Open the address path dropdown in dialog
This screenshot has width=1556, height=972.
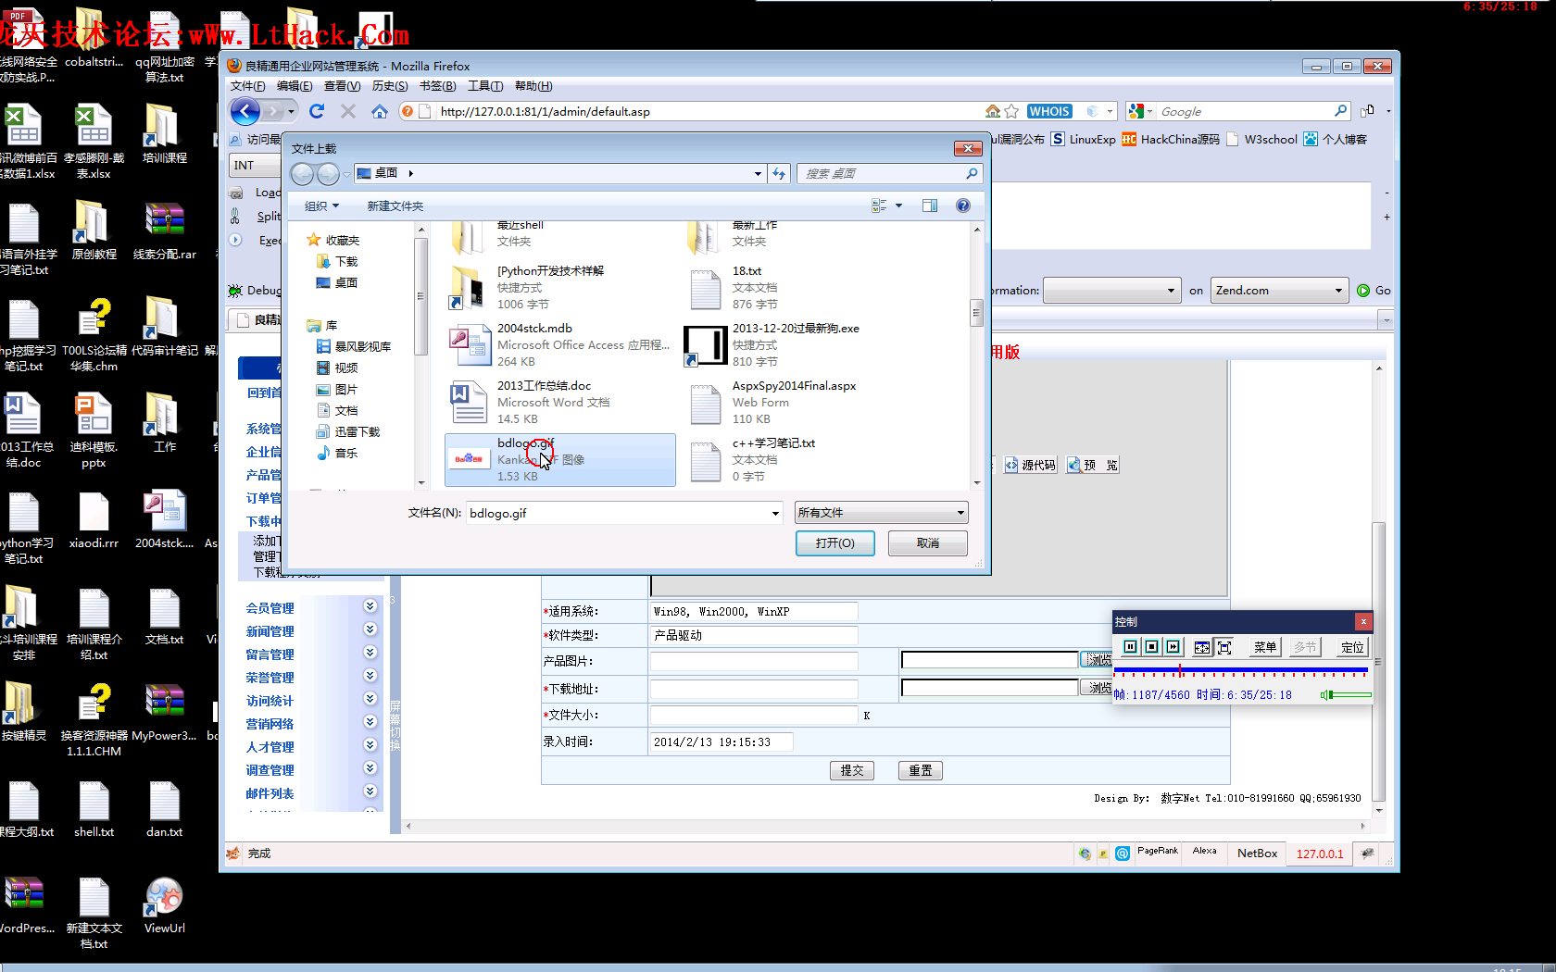point(758,173)
